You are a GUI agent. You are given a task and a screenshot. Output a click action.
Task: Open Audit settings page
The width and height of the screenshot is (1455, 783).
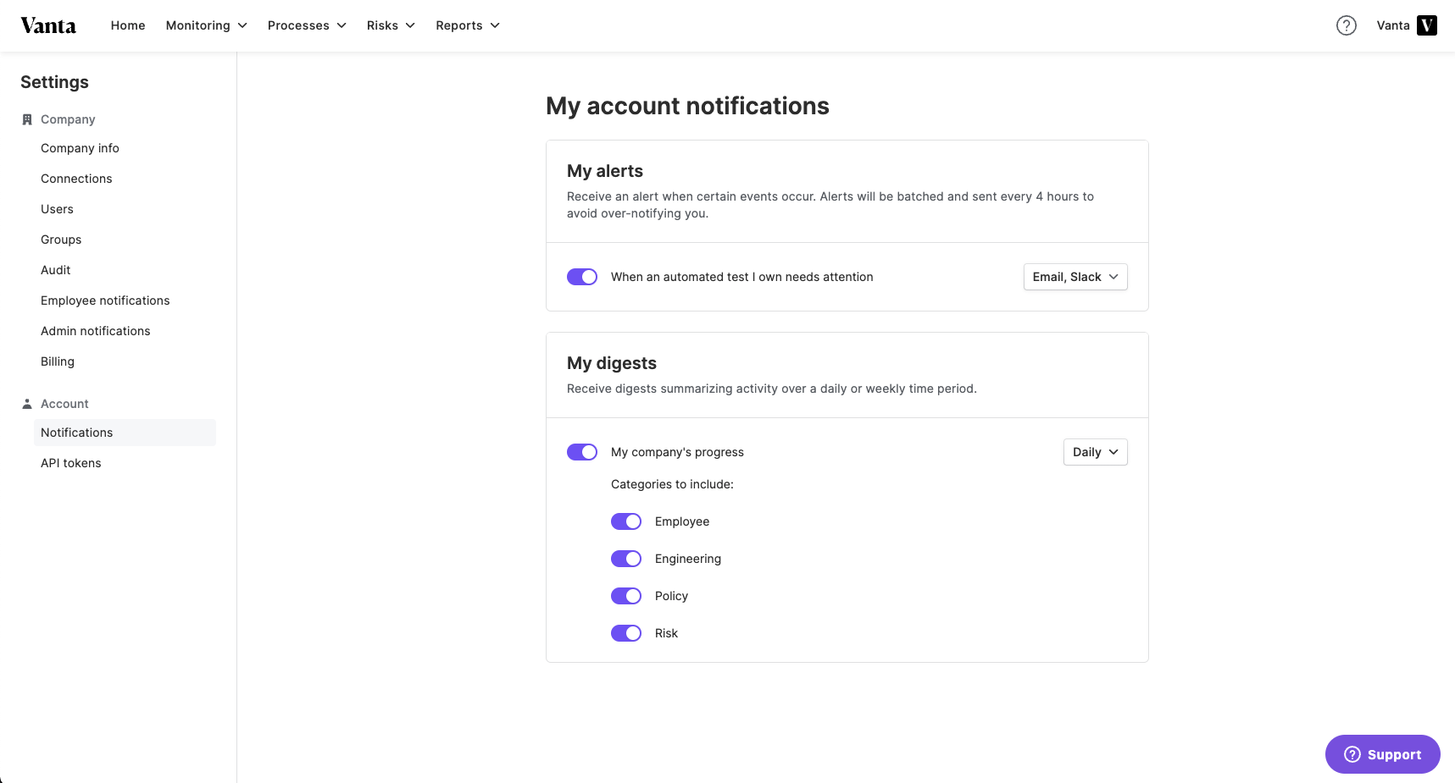click(56, 270)
